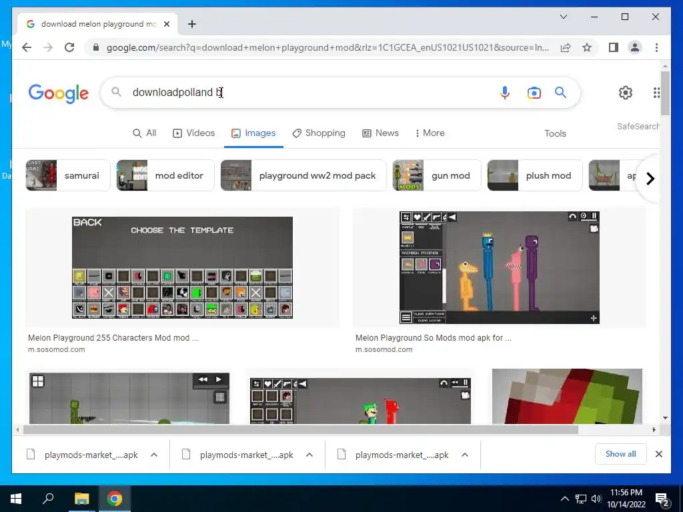
Task: Open SafeSearch settings
Action: coord(638,126)
